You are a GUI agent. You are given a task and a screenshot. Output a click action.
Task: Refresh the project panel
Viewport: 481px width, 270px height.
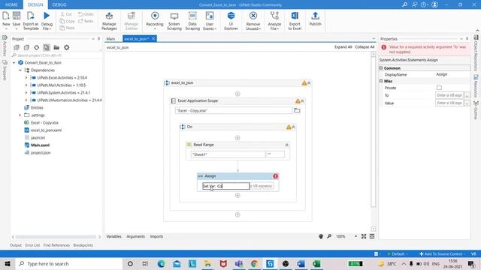click(x=37, y=47)
